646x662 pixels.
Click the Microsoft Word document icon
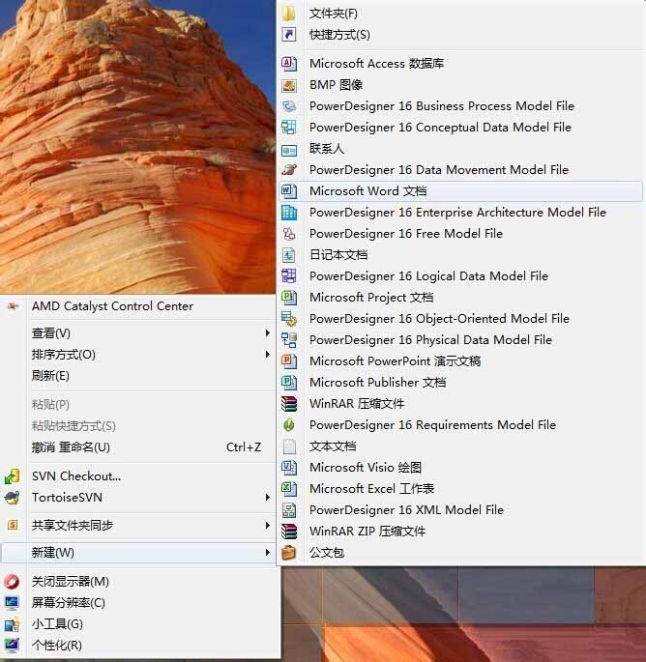(289, 191)
